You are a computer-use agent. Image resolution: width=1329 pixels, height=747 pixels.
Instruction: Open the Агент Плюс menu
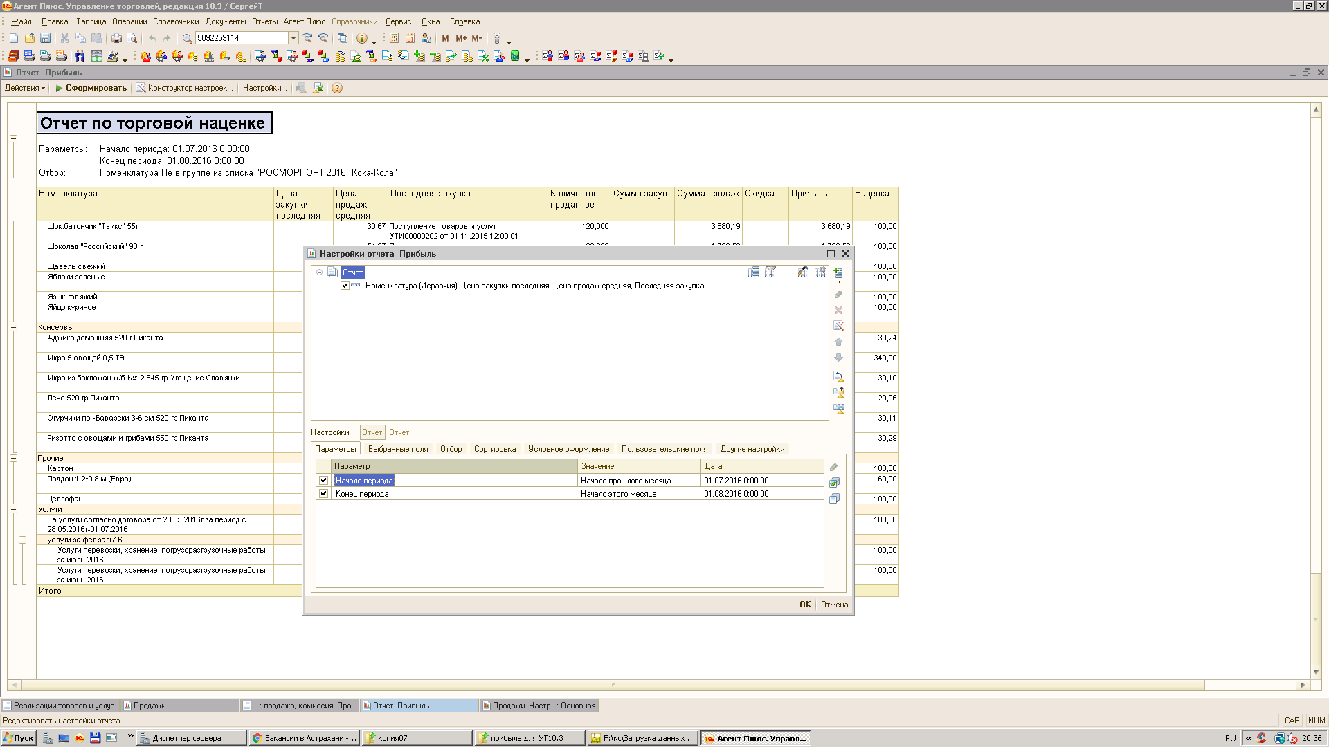pos(304,21)
